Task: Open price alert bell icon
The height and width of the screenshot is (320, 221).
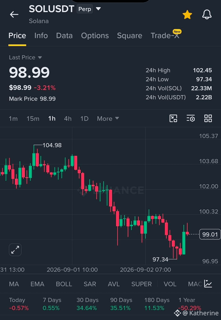Action: [x=207, y=15]
